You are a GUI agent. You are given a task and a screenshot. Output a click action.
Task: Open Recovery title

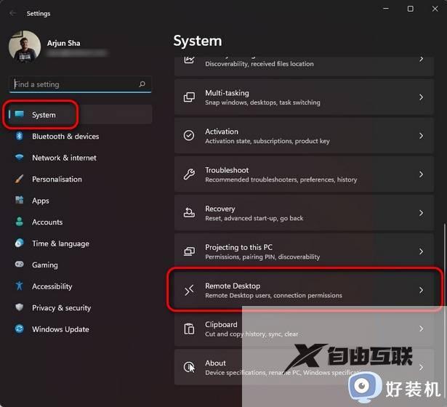(220, 209)
